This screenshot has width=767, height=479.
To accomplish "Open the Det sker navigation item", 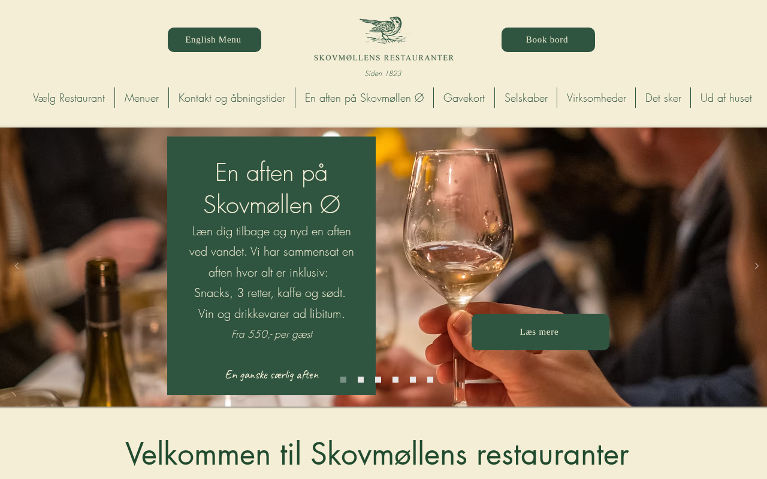I will click(x=663, y=98).
